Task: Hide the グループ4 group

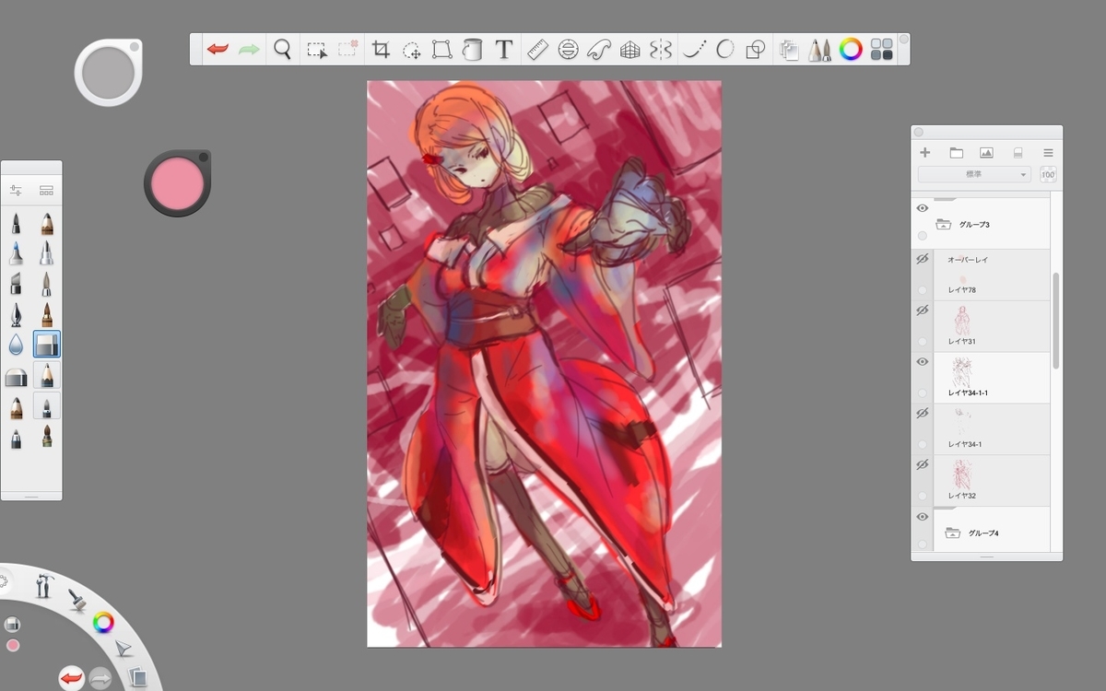Action: click(x=923, y=518)
